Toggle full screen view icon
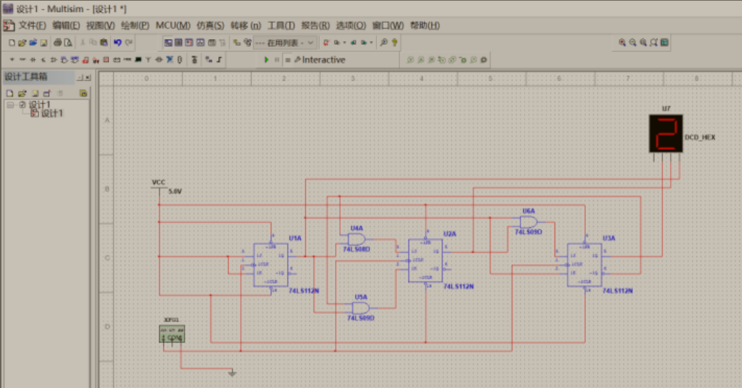742x388 pixels. (x=664, y=43)
